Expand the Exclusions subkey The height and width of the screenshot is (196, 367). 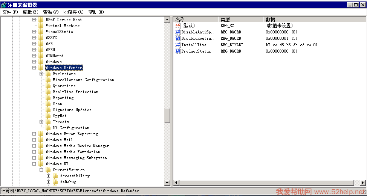[x=41, y=74]
